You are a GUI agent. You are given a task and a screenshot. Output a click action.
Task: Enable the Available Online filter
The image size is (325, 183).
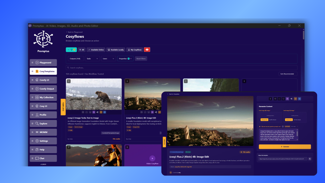pyautogui.click(x=96, y=50)
